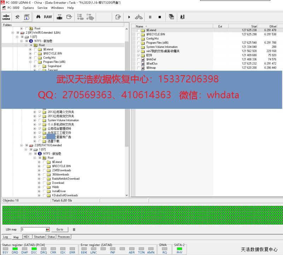Uncheck the 软件 folder checkbox in file list
This screenshot has height=255, width=283.
pyautogui.click(x=139, y=55)
